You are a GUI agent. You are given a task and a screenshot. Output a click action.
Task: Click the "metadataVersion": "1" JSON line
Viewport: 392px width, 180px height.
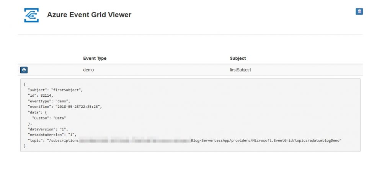click(x=52, y=135)
